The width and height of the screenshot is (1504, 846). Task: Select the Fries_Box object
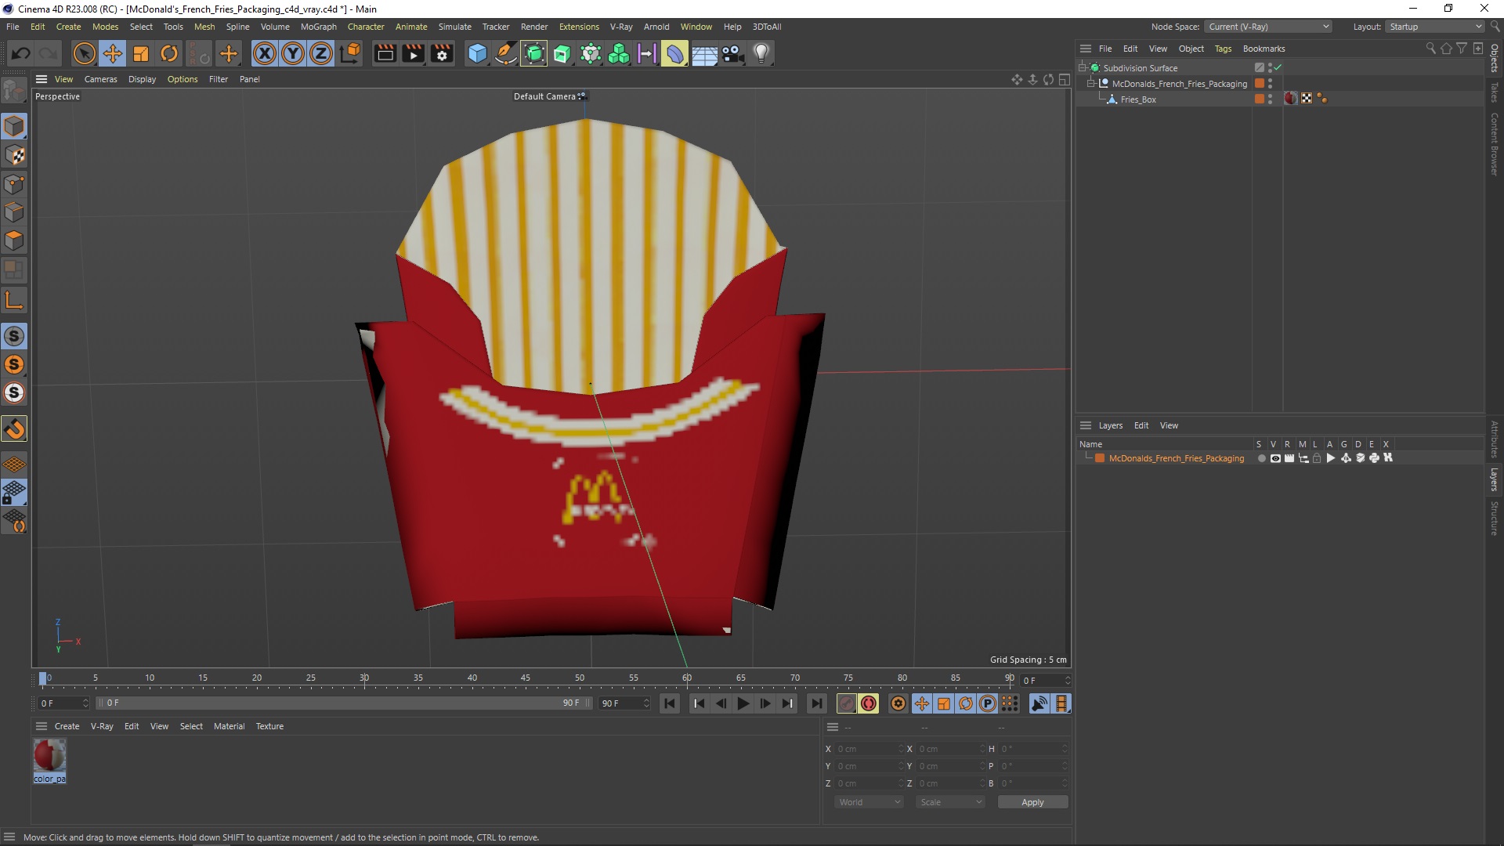1137,99
